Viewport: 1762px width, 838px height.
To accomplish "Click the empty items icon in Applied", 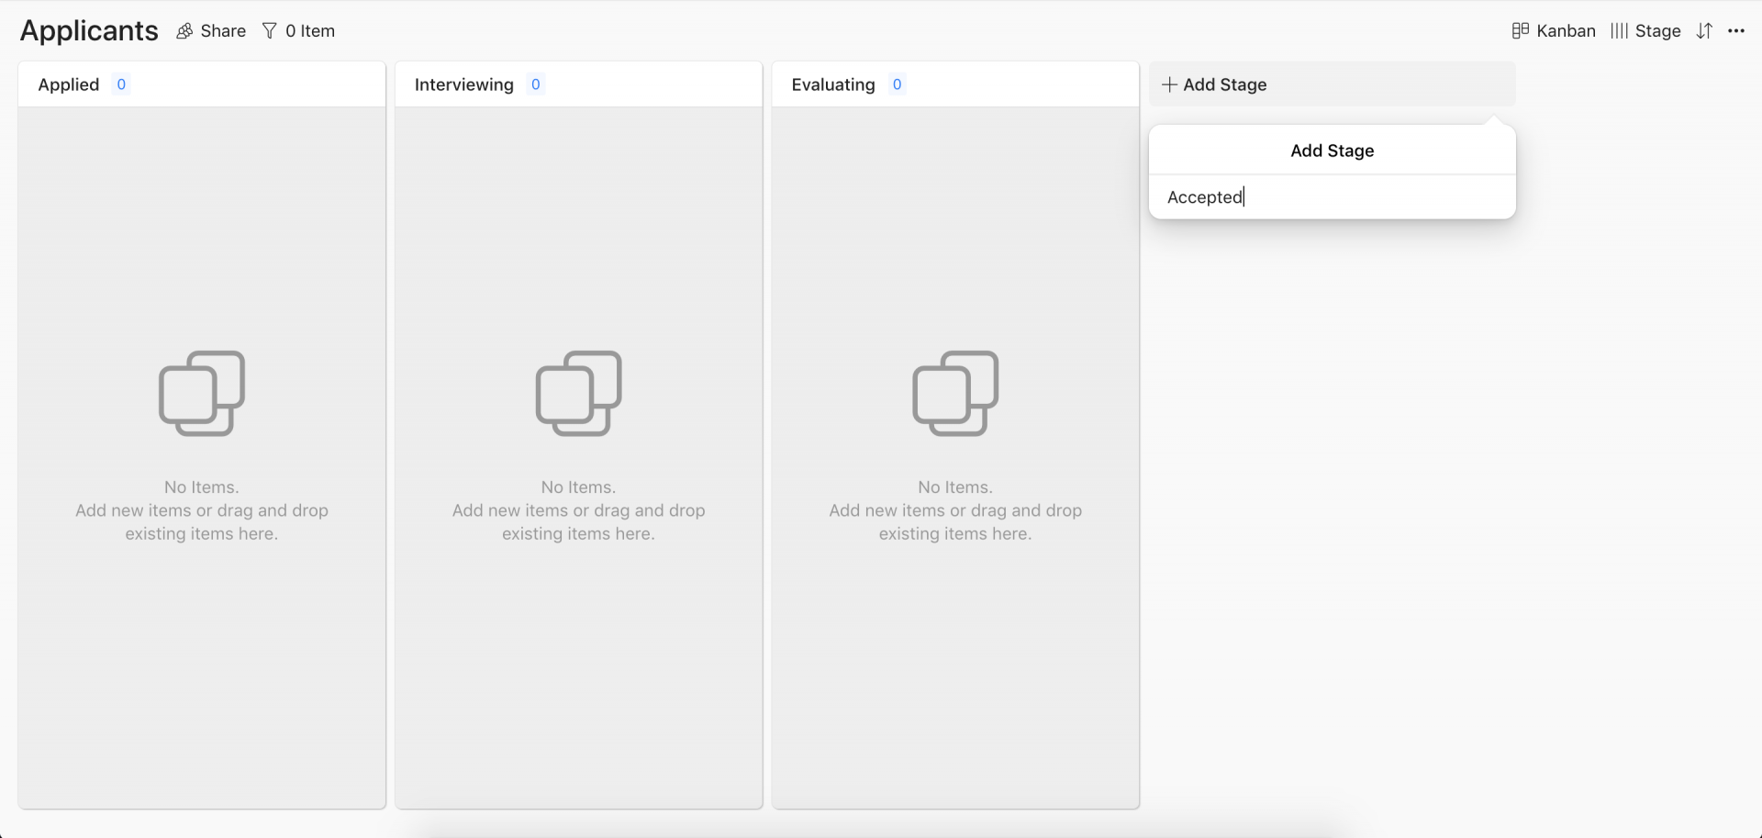I will [202, 393].
